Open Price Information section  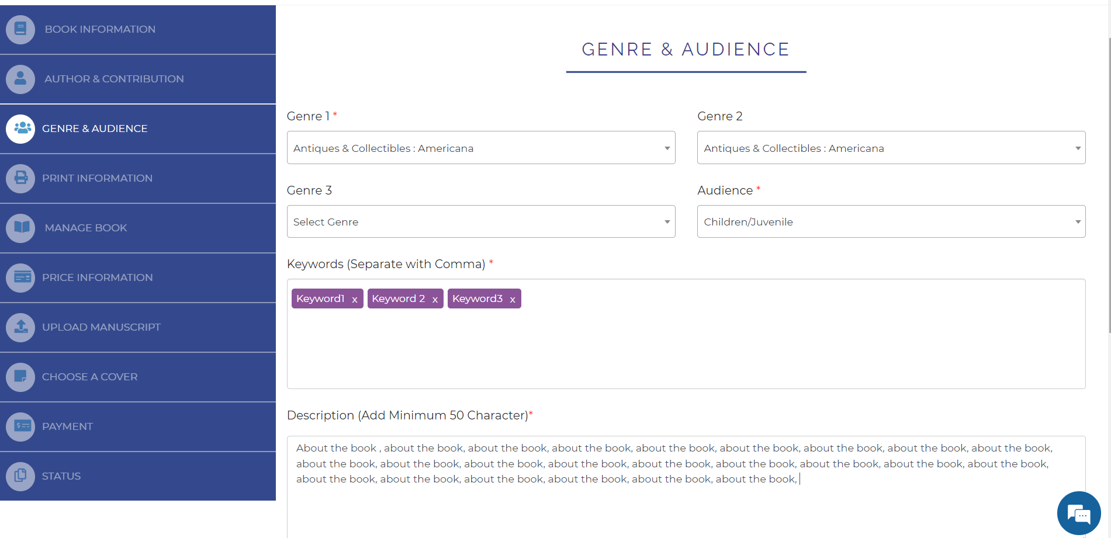[x=138, y=277]
